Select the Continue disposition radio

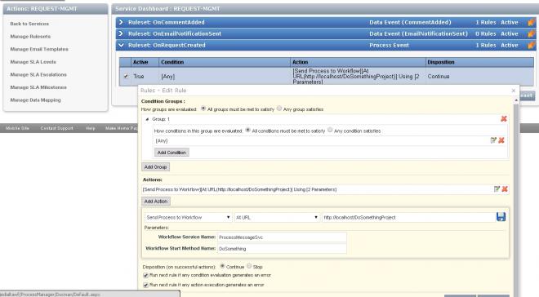point(222,266)
